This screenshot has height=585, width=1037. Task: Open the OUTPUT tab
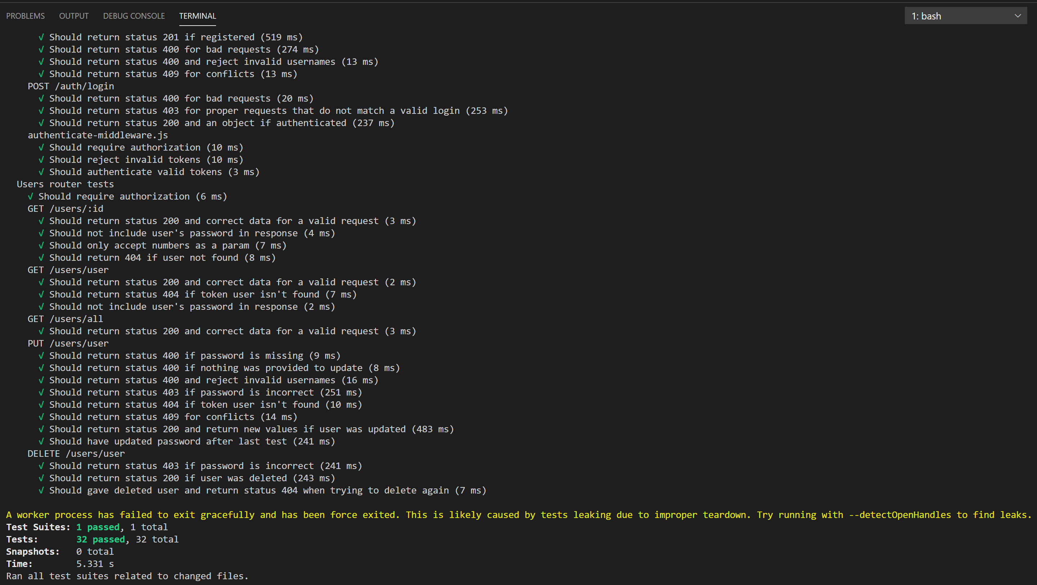[x=74, y=16]
